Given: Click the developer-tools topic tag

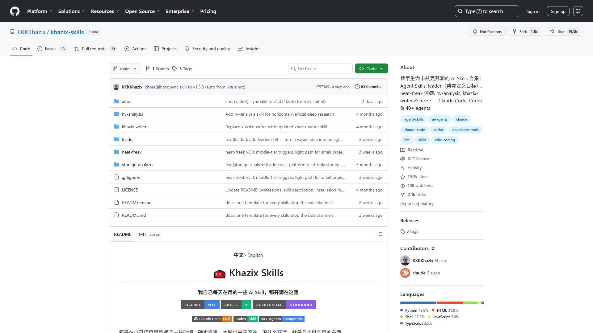Looking at the screenshot, I should pyautogui.click(x=465, y=130).
